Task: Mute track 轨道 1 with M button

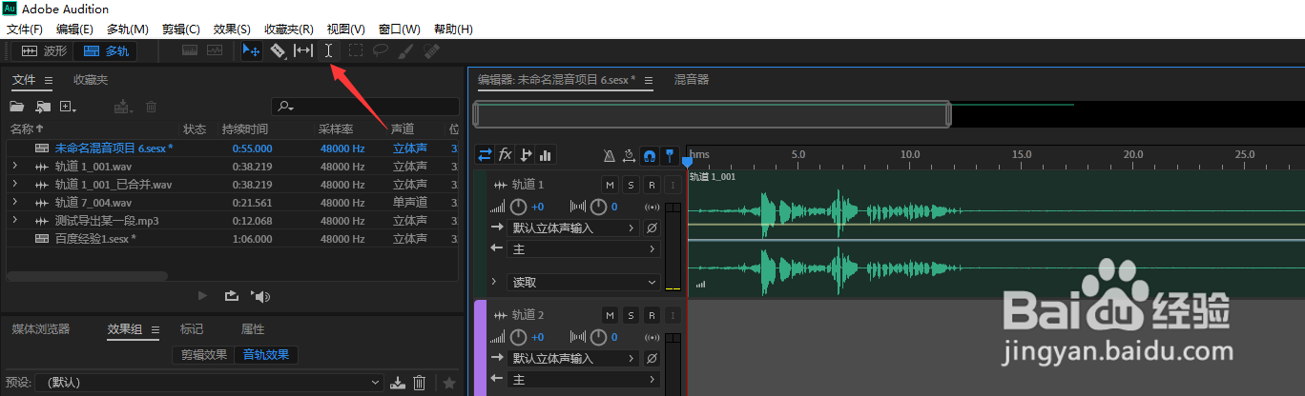Action: coord(610,185)
